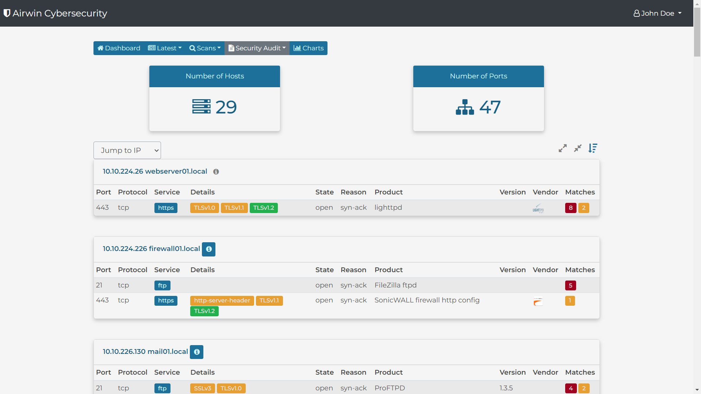Screen dimensions: 701x394
Task: Click the collapse-all arrows icon
Action: (x=578, y=148)
